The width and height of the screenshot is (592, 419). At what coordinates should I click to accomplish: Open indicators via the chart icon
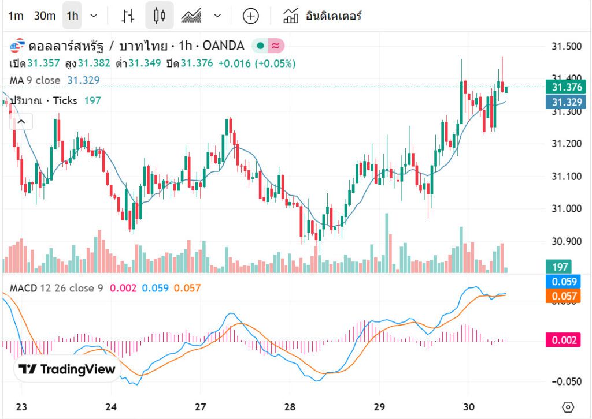(291, 16)
